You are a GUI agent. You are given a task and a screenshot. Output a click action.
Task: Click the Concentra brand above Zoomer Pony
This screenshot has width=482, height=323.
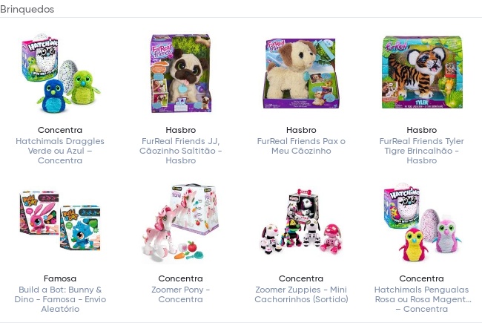[x=181, y=278]
